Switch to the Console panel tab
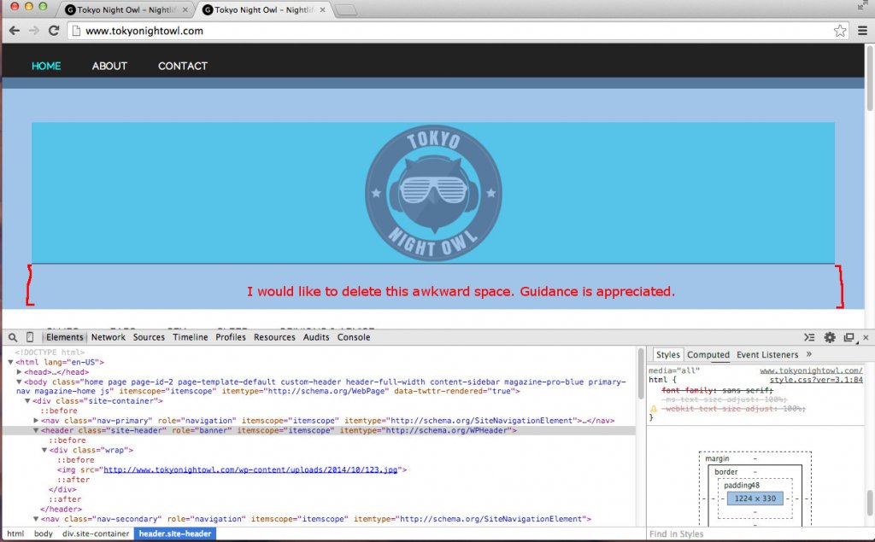 pos(354,337)
